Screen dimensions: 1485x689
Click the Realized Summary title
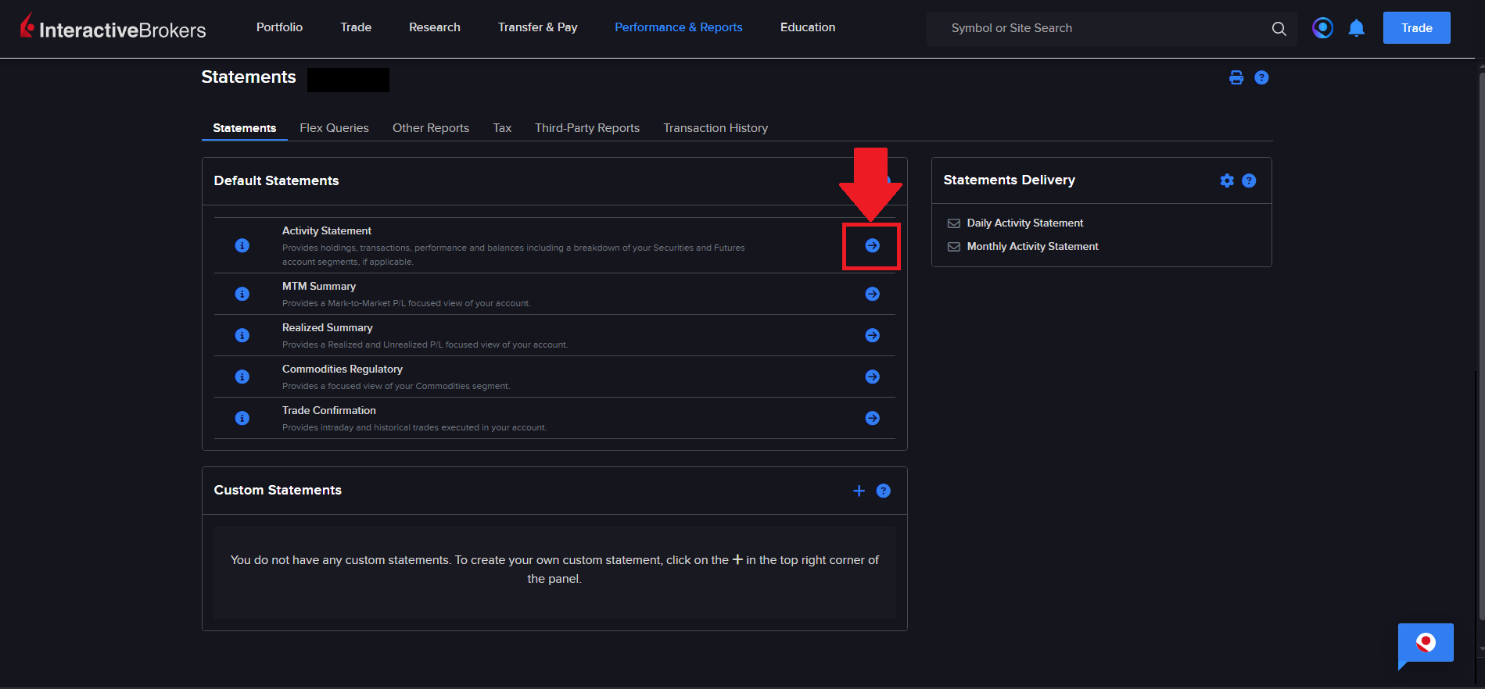(328, 327)
